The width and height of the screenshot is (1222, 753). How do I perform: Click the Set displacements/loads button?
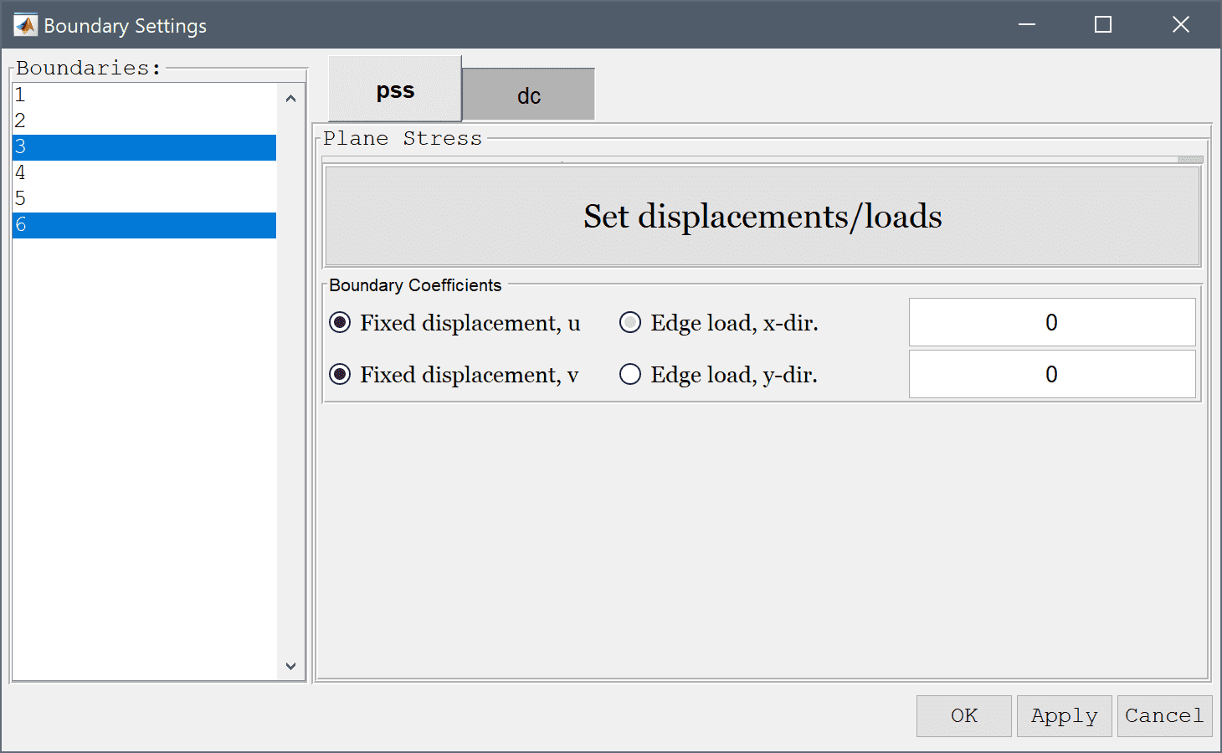tap(762, 217)
